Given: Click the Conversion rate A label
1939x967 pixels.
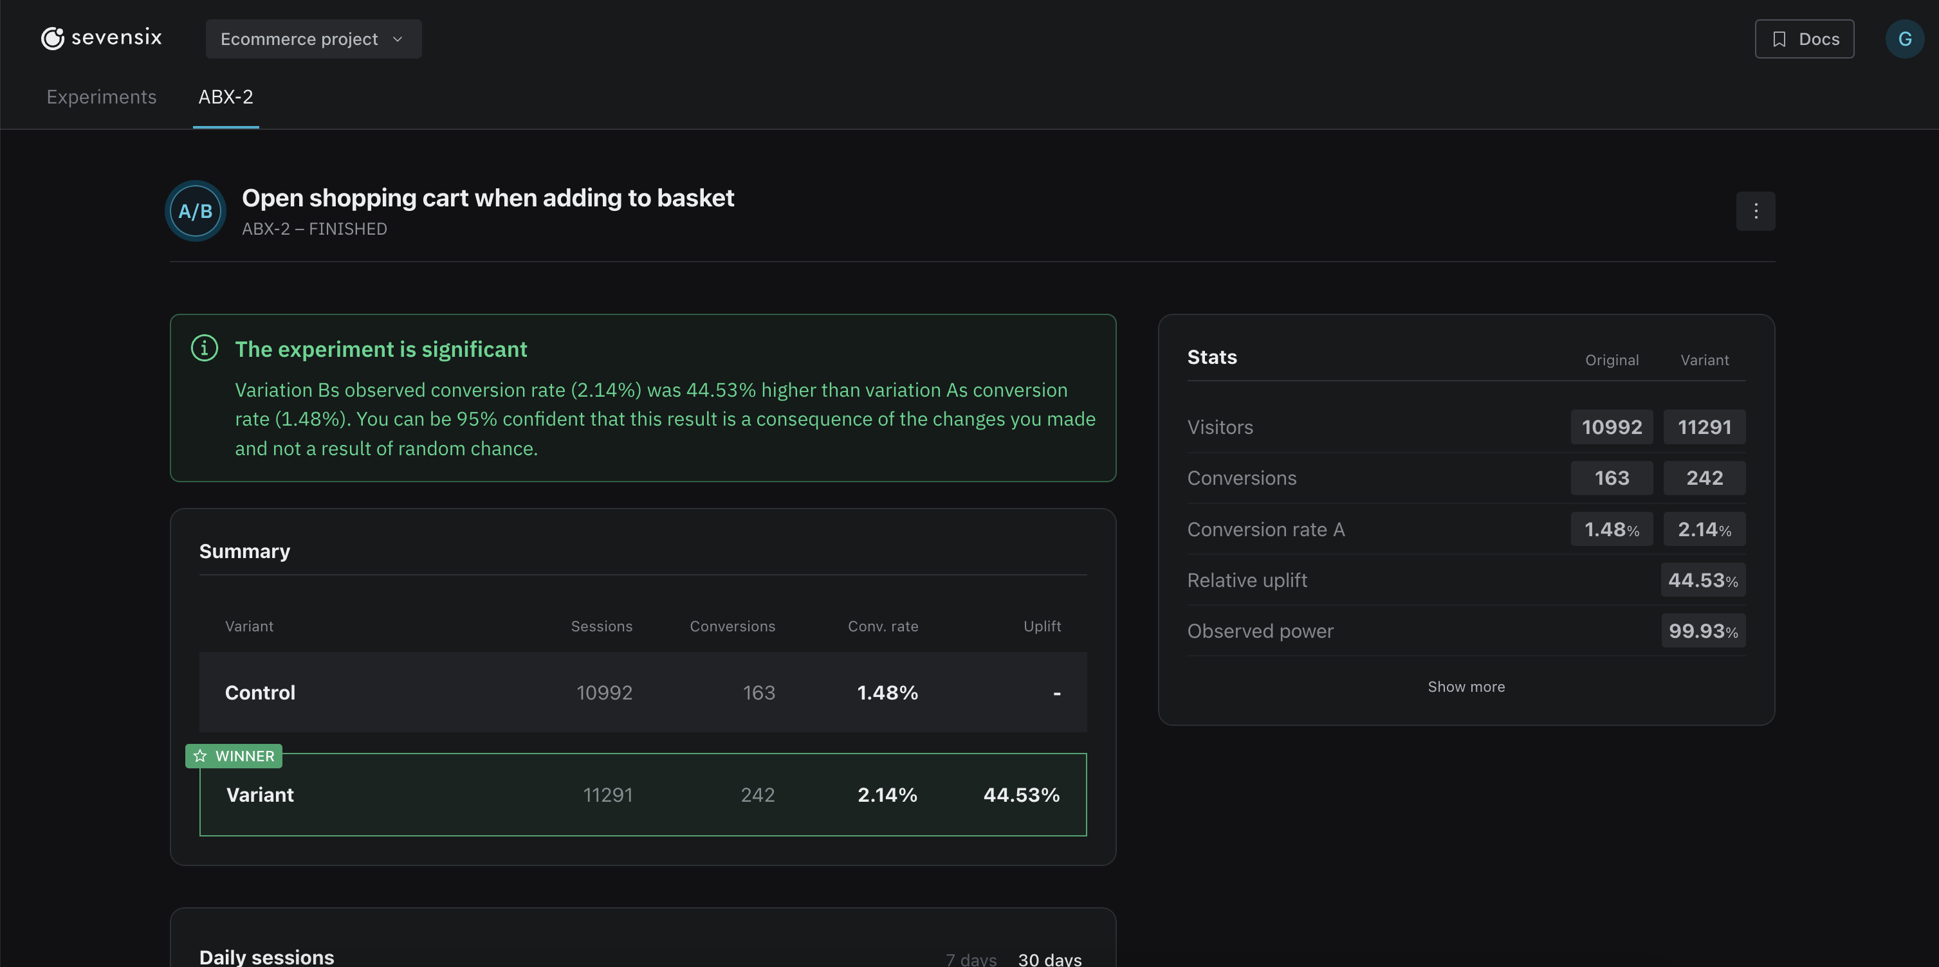Looking at the screenshot, I should coord(1266,529).
